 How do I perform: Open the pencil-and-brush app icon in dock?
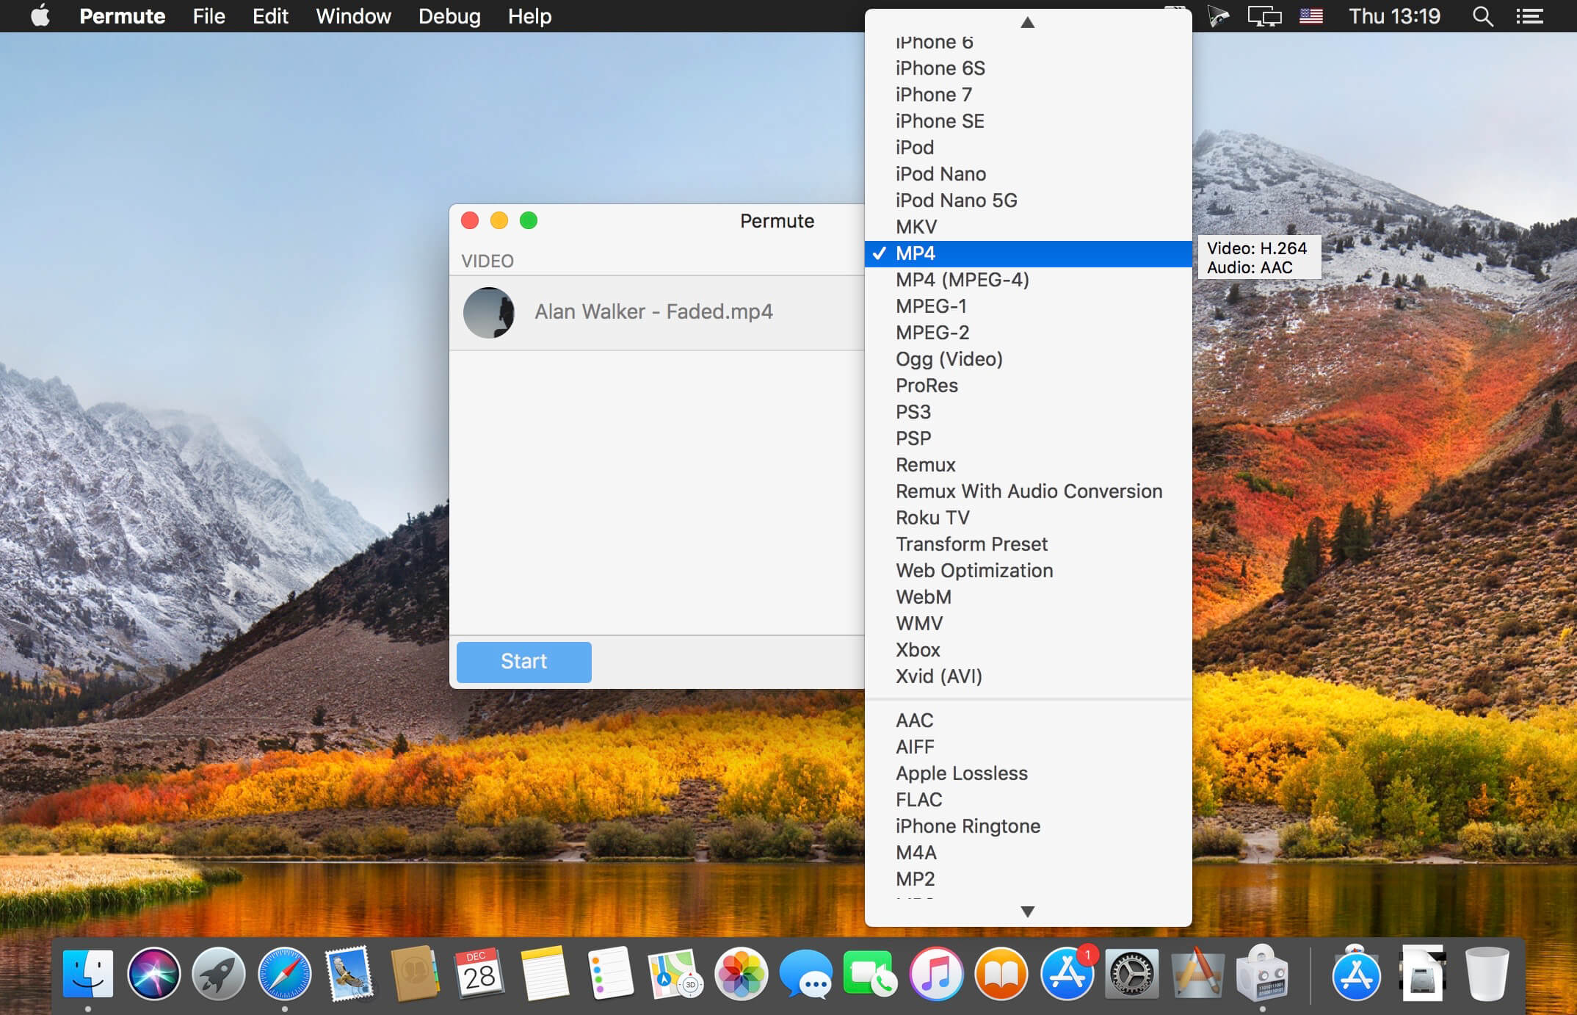click(x=1197, y=975)
